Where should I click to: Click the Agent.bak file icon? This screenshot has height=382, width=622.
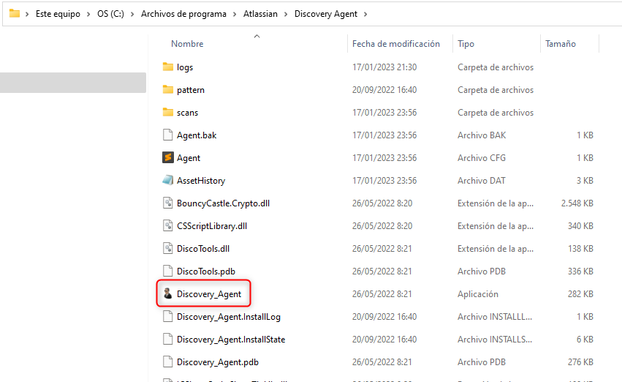(168, 135)
